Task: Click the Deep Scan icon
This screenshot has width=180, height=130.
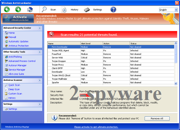Action: 6,90
